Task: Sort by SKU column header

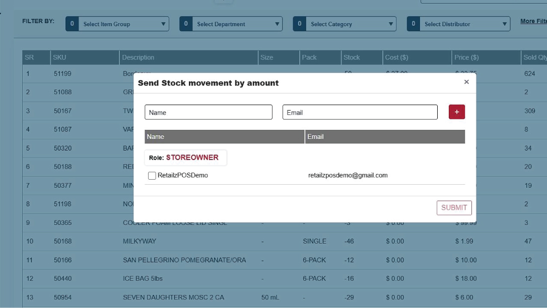Action: [59, 57]
